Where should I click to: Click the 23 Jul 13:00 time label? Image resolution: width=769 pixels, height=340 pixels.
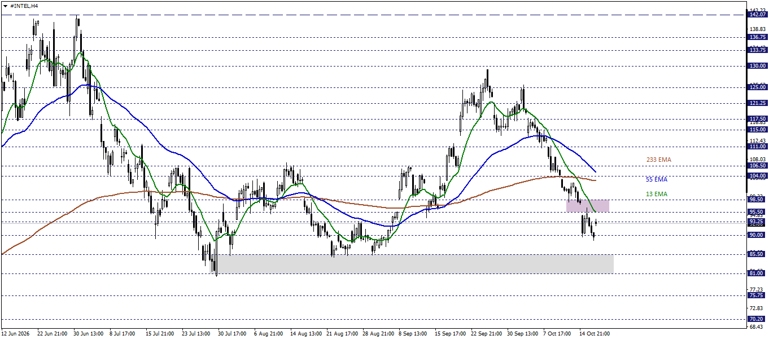click(x=196, y=334)
